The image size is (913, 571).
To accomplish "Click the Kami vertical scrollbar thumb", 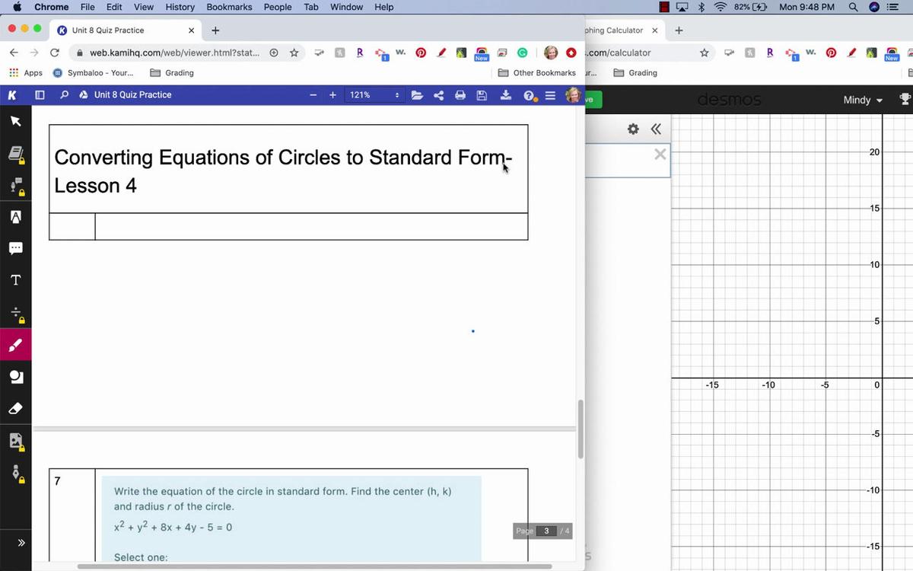I will pos(581,429).
